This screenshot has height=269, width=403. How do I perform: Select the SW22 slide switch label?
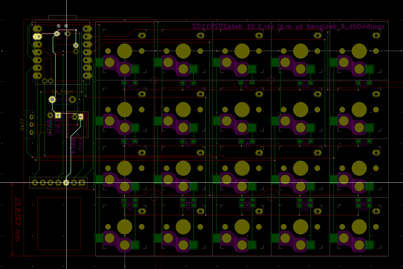22,125
